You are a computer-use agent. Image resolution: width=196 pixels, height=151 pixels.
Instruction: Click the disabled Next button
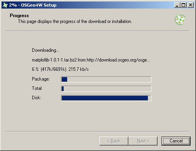(x=143, y=141)
